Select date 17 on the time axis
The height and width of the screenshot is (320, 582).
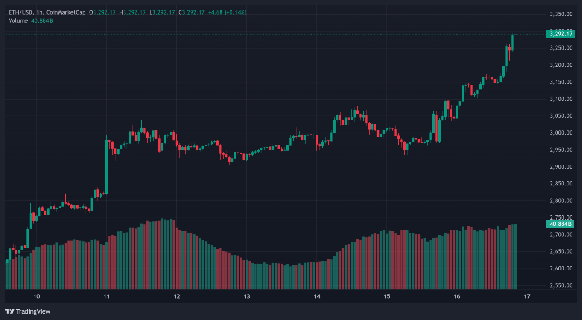click(527, 296)
